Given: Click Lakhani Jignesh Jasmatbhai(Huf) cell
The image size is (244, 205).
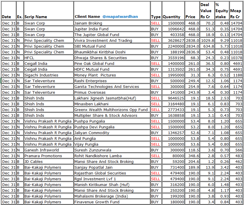Looking at the screenshot, I should pos(112,98).
